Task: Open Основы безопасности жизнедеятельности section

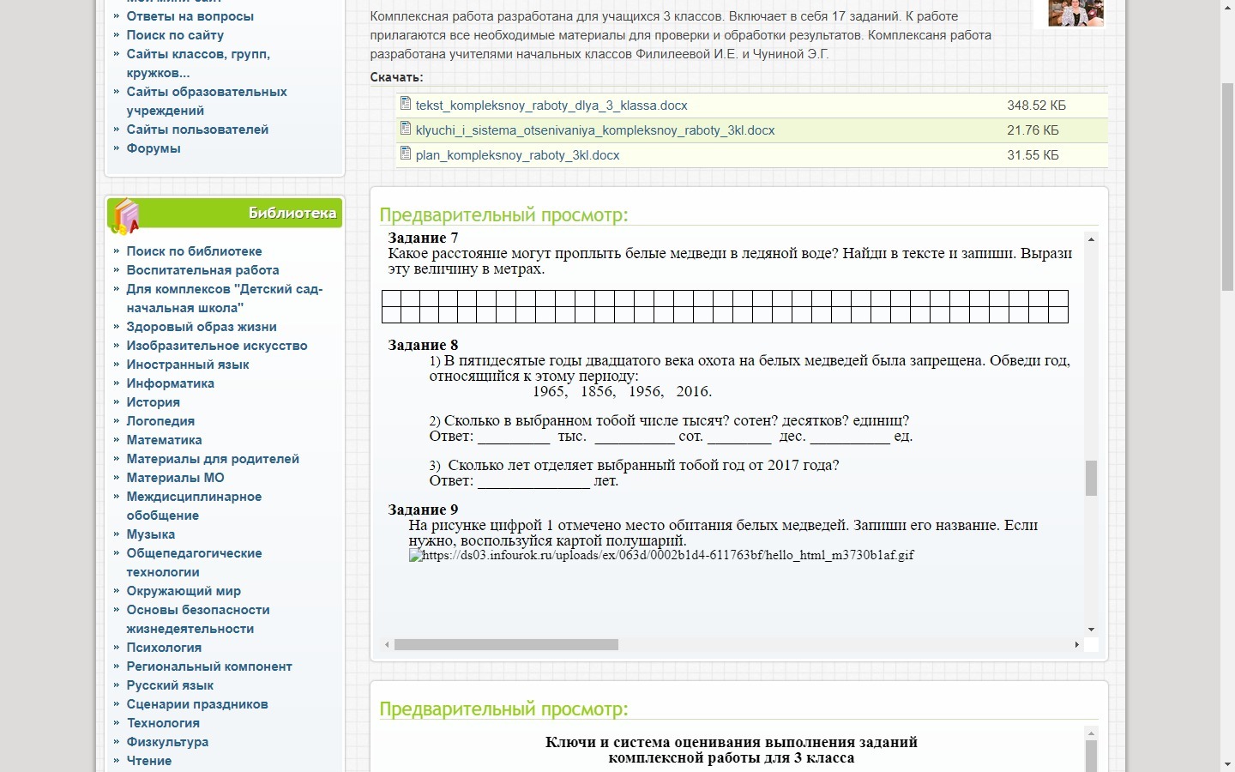Action: pyautogui.click(x=198, y=619)
